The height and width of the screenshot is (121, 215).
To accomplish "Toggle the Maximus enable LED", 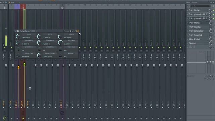I will click(214, 43).
